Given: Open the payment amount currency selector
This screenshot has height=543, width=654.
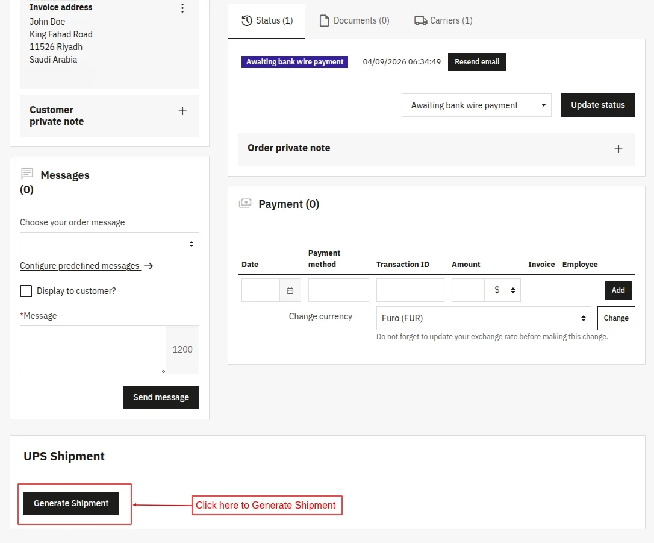Looking at the screenshot, I should pyautogui.click(x=505, y=290).
